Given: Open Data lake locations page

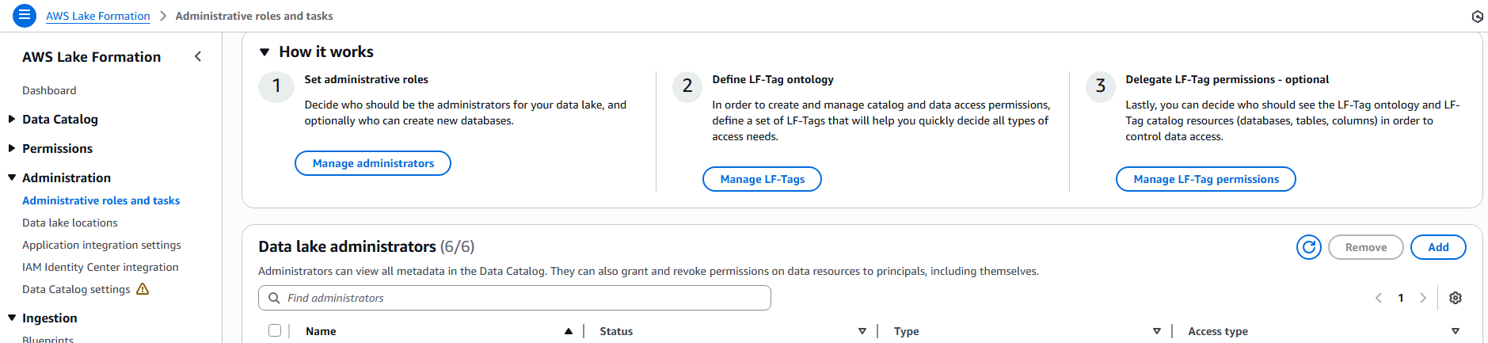Looking at the screenshot, I should [70, 223].
